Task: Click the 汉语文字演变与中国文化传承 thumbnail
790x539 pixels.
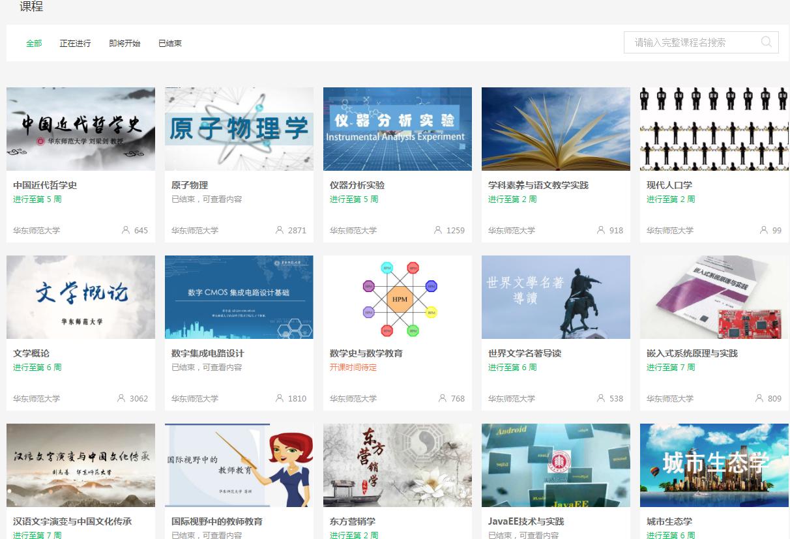Action: click(x=80, y=465)
